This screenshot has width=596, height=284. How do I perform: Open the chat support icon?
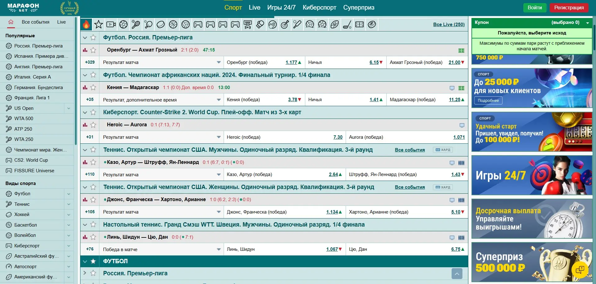coord(580,270)
